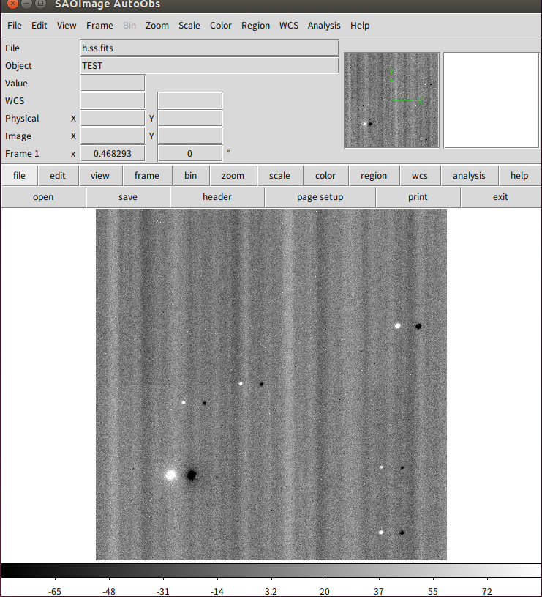This screenshot has height=597, width=542.
Task: Open the Zoom menu
Action: tap(157, 26)
